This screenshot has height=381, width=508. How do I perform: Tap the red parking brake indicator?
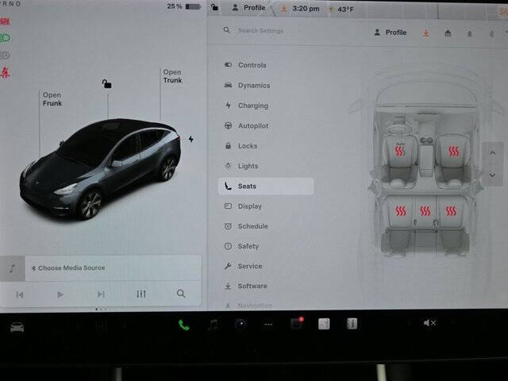pyautogui.click(x=5, y=21)
